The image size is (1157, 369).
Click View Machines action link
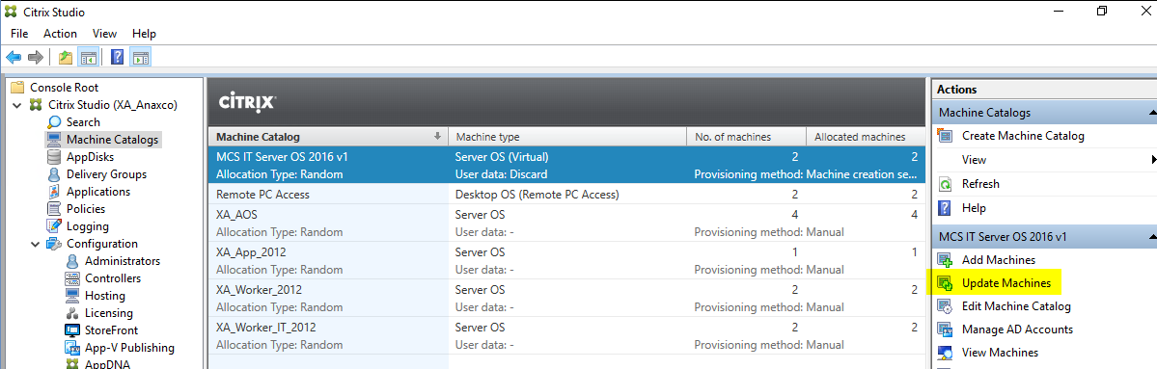click(x=1000, y=353)
